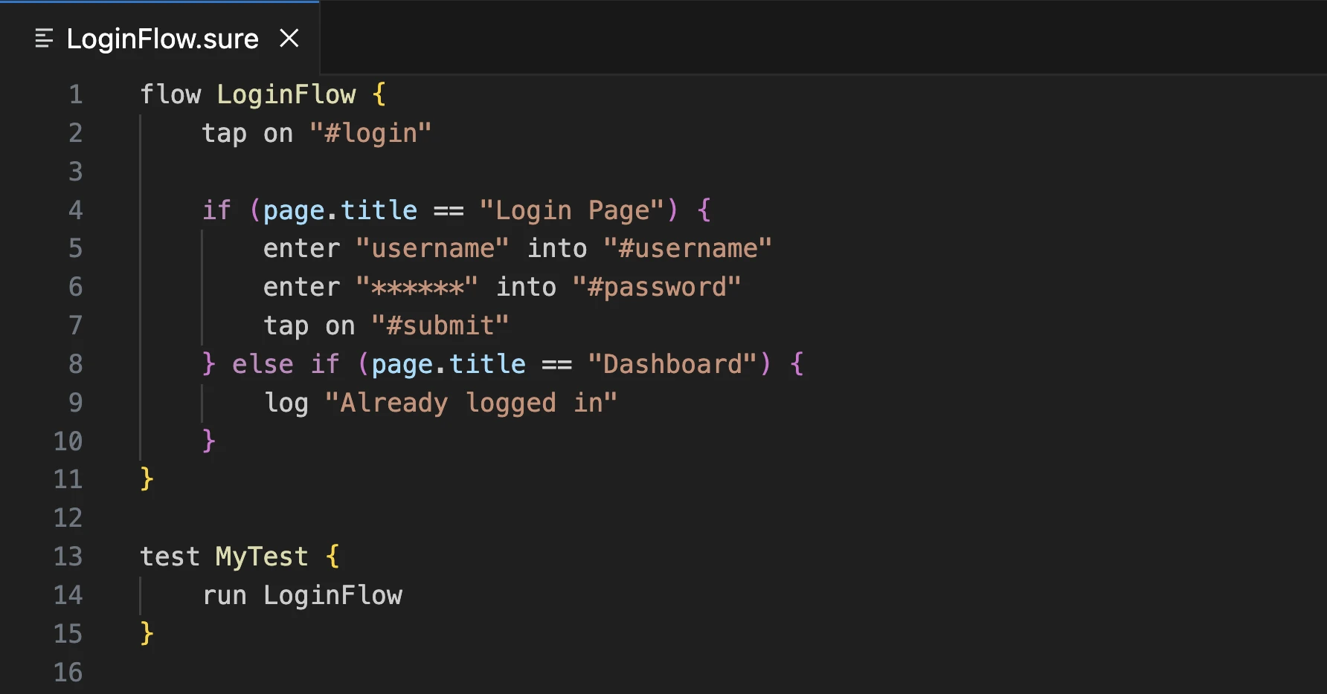The width and height of the screenshot is (1327, 694).
Task: Click LoginFlow in the run statement
Action: click(x=332, y=595)
